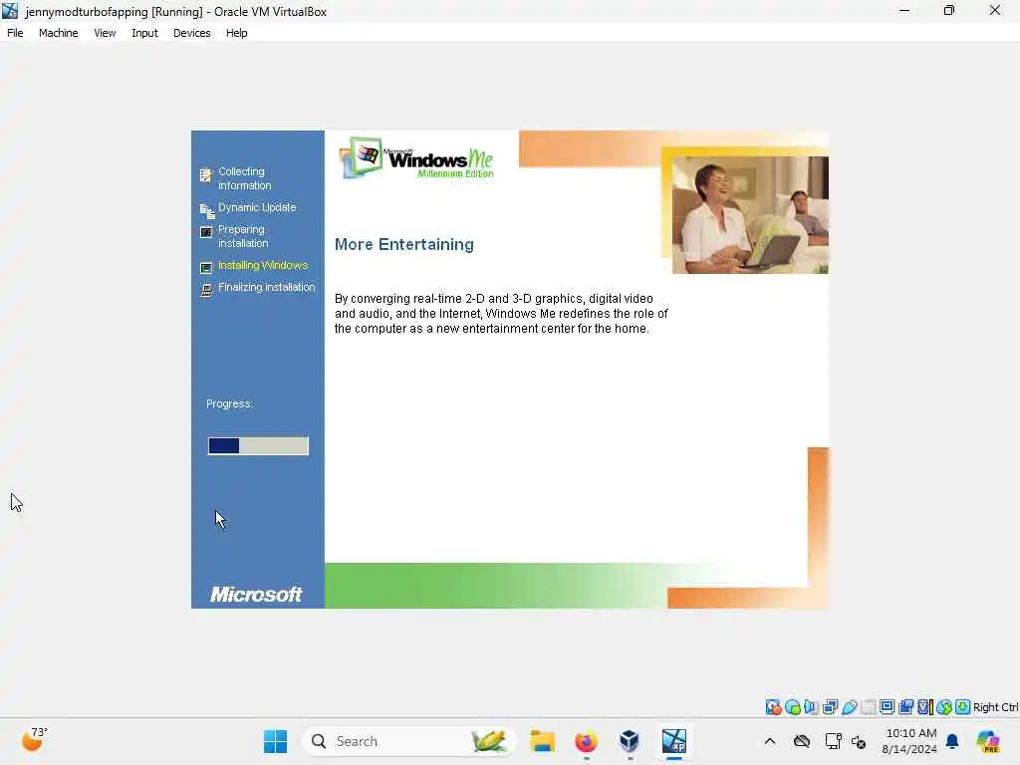The height and width of the screenshot is (765, 1020).
Task: Open the Machine menu
Action: click(x=59, y=33)
